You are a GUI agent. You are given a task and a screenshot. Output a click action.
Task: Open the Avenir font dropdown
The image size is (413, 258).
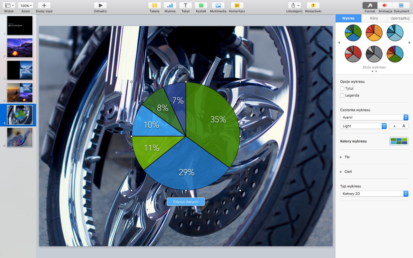374,117
